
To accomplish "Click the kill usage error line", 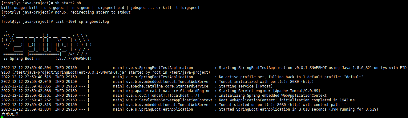I will coord(100,8).
